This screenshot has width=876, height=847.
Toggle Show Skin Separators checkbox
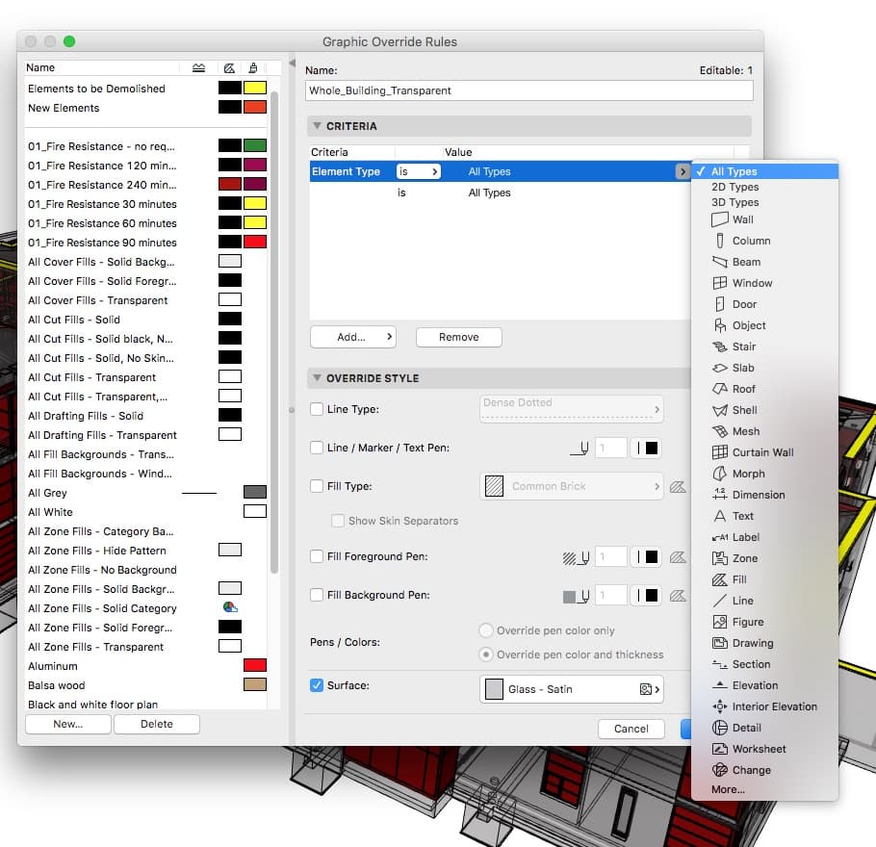click(x=338, y=521)
